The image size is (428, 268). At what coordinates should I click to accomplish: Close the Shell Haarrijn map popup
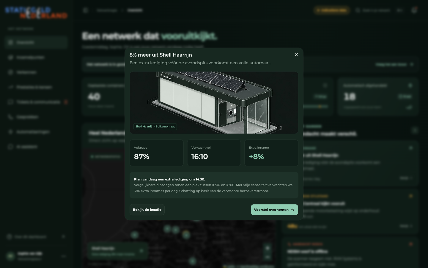coord(141,251)
